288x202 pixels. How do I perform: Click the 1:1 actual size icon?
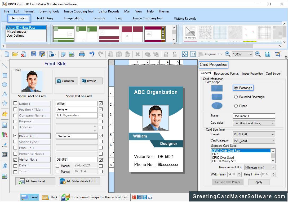[193, 54]
